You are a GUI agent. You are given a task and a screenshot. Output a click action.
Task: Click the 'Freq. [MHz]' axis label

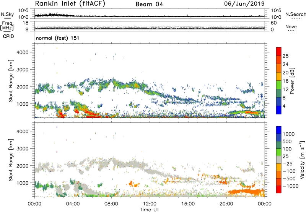(7, 26)
